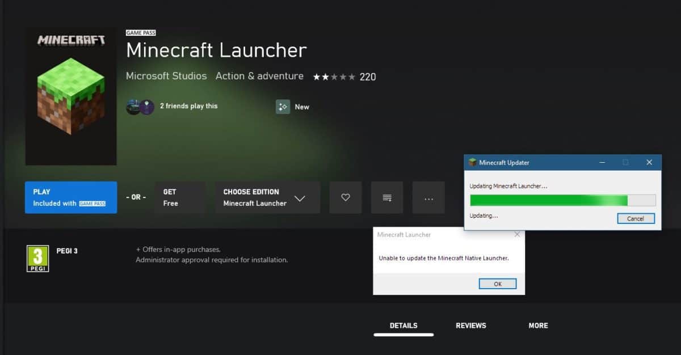Add game to wishlist with the heart icon
681x355 pixels.
pyautogui.click(x=345, y=197)
